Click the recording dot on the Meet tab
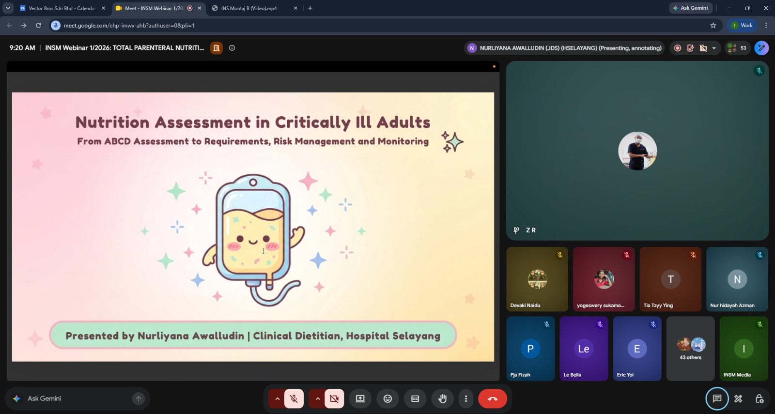This screenshot has width=775, height=414. [x=190, y=8]
